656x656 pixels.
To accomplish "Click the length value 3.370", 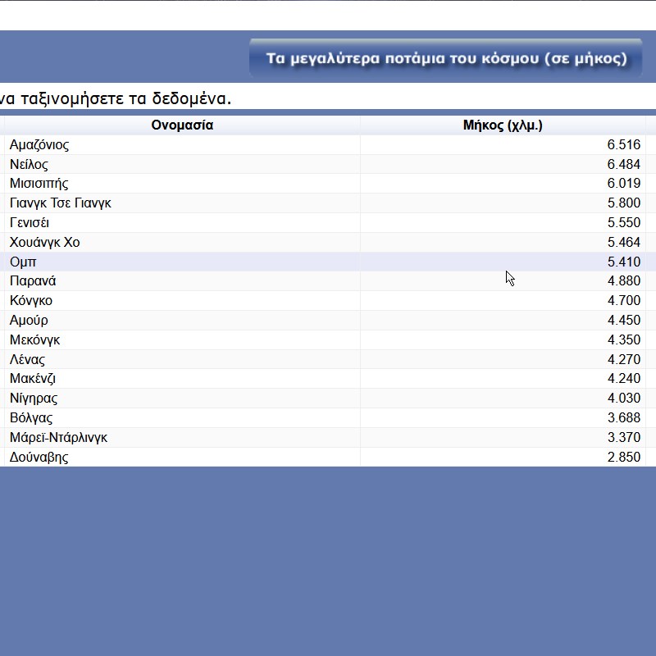I will coord(623,437).
